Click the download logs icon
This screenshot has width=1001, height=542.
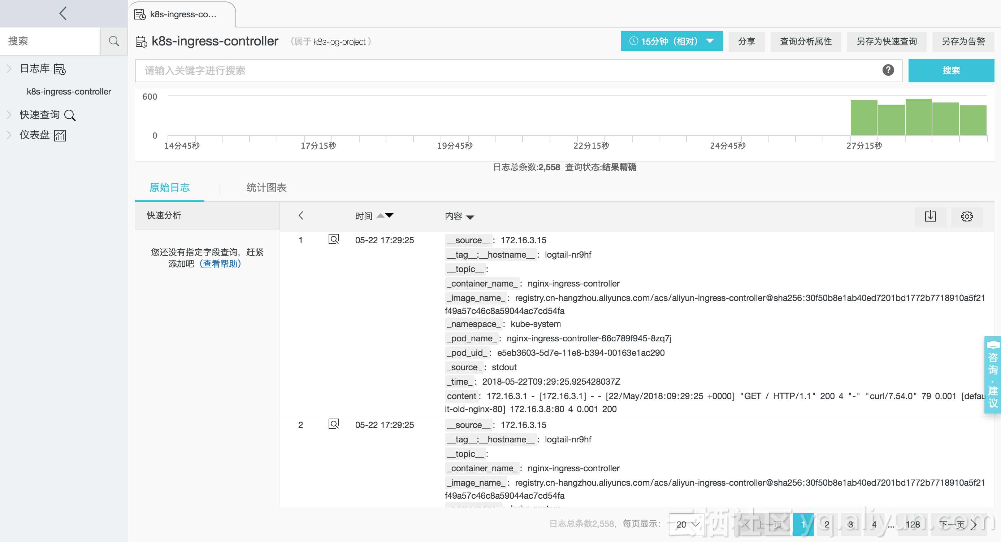point(930,216)
